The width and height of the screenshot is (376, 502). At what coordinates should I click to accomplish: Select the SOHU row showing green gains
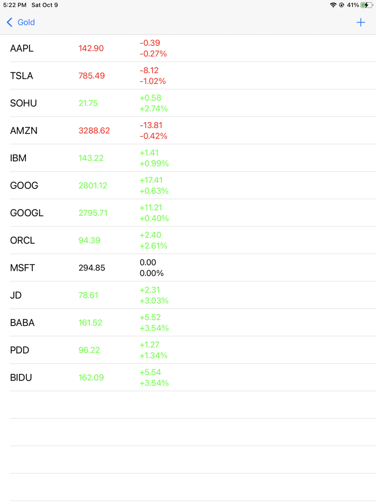point(188,103)
